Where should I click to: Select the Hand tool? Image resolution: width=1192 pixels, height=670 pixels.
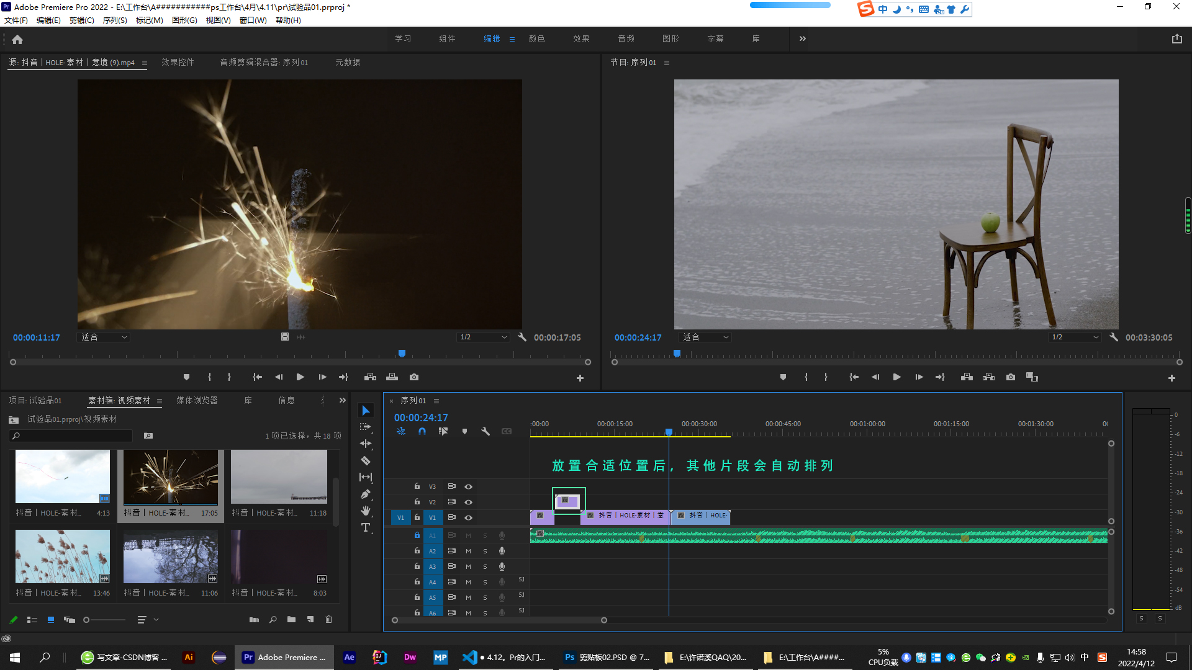366,511
